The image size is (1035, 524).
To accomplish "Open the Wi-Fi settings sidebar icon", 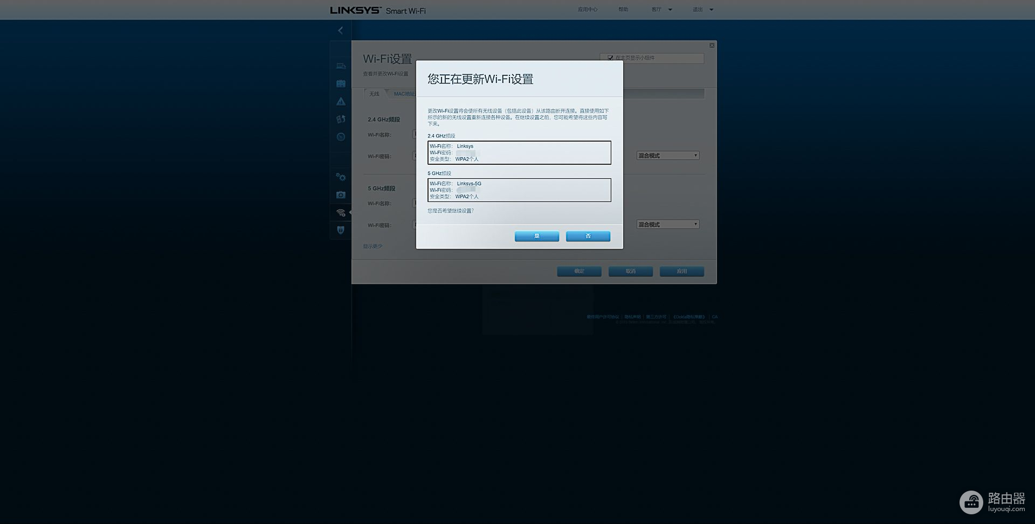I will click(341, 213).
